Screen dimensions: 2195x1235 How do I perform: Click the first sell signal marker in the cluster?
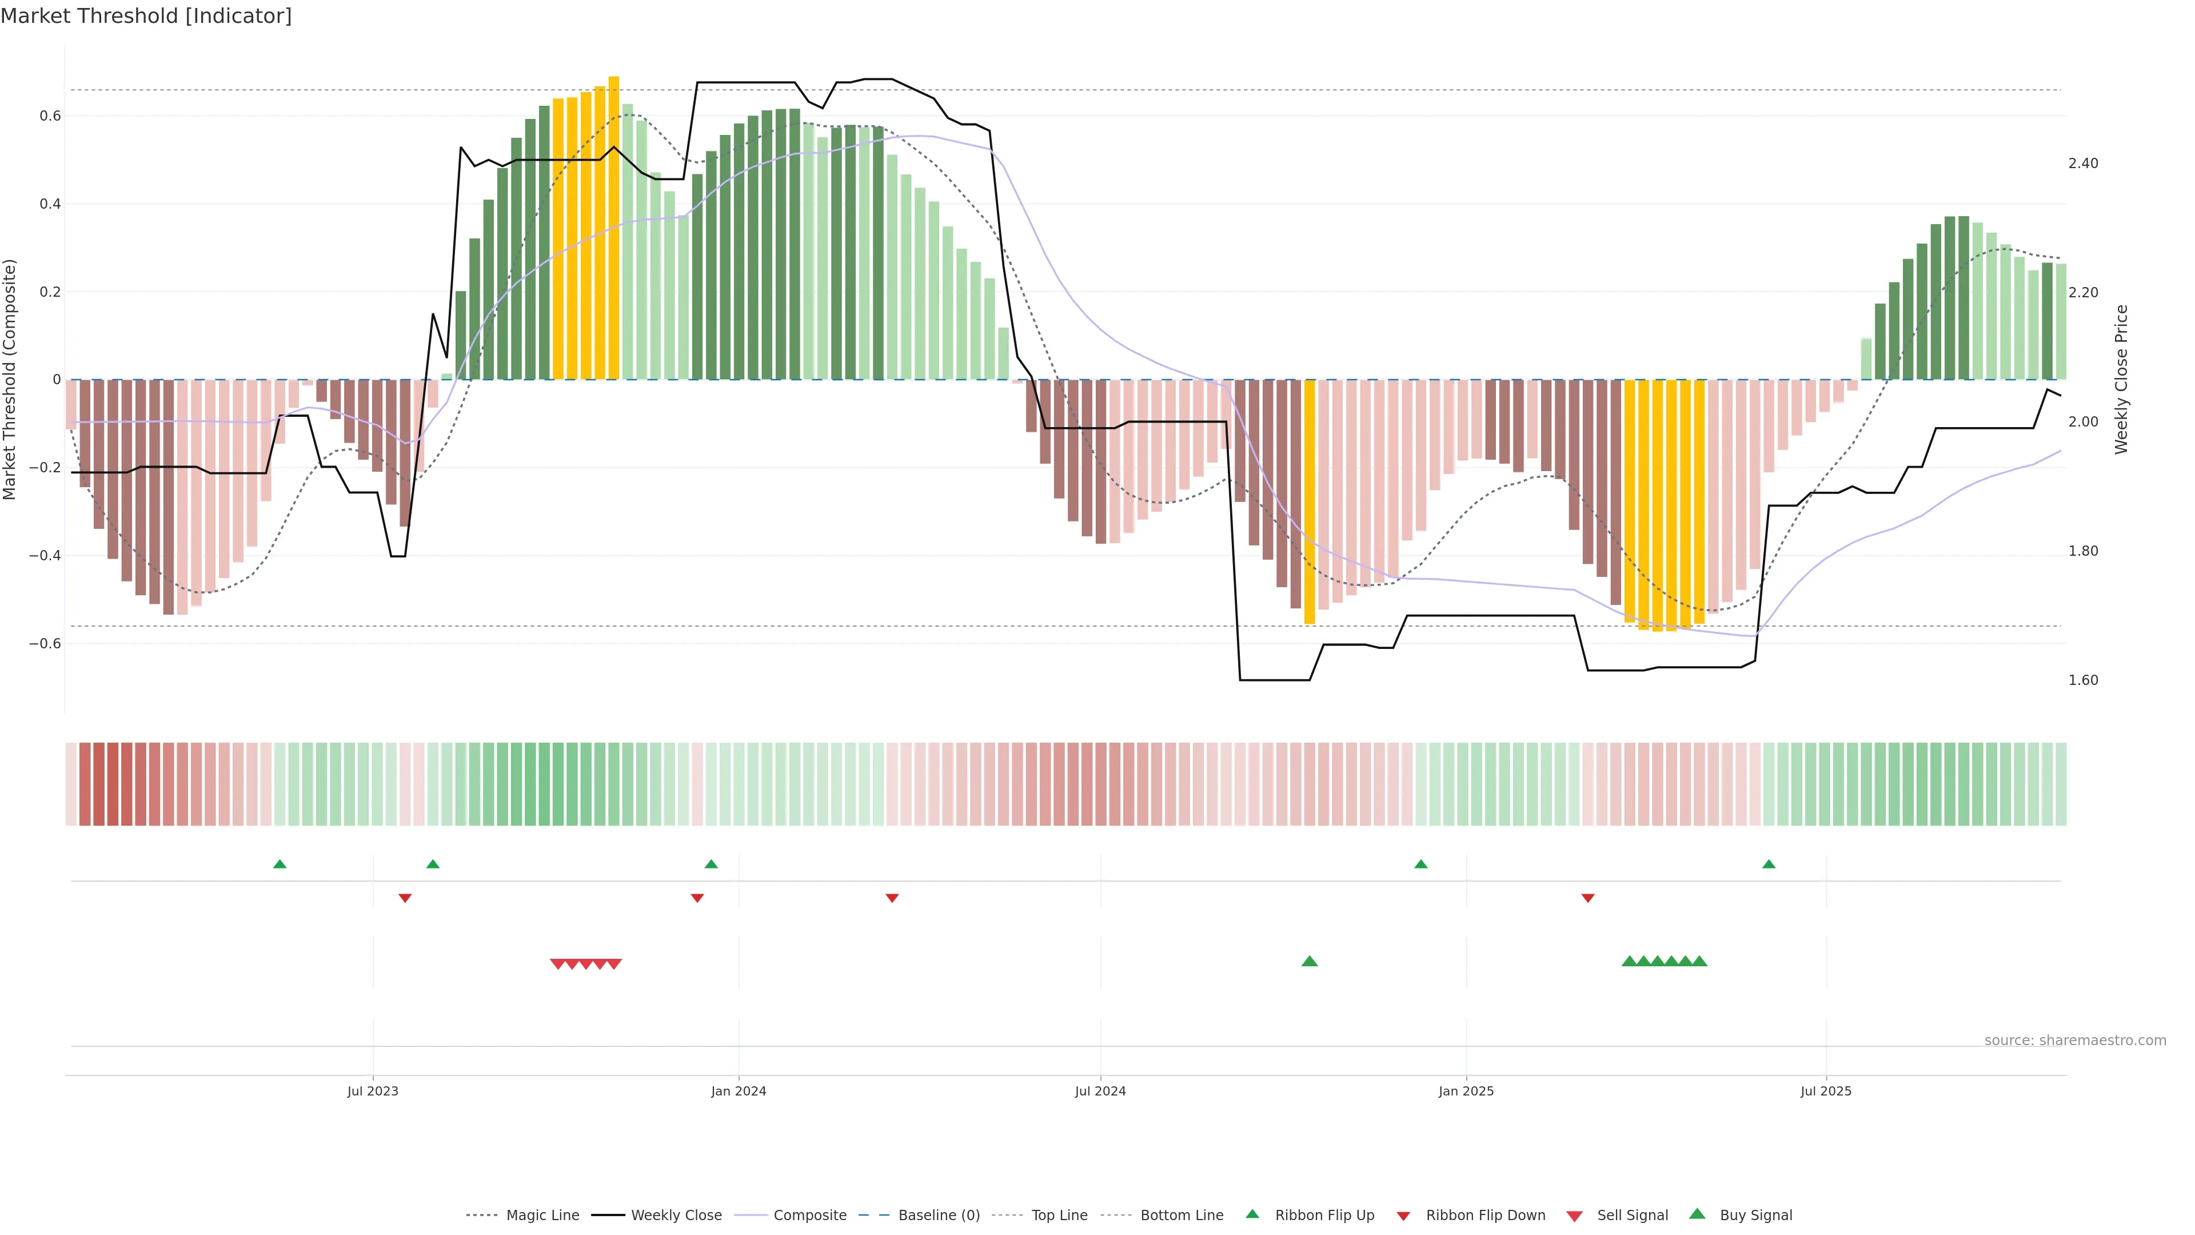click(x=557, y=964)
